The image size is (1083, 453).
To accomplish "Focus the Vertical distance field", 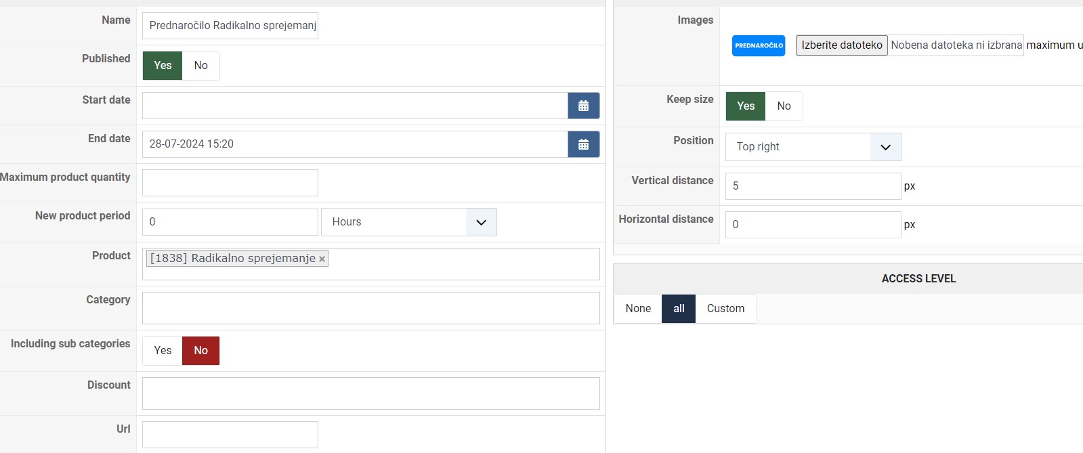I will [x=813, y=186].
